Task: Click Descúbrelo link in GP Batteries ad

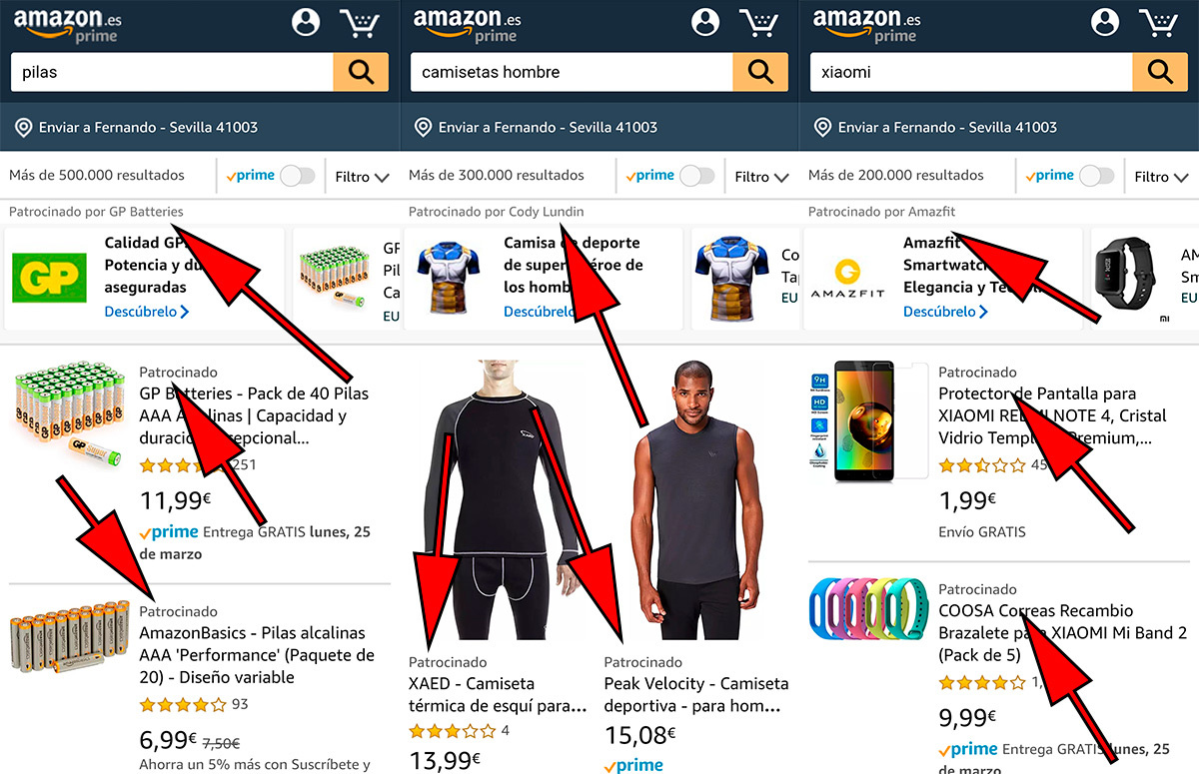Action: 147,312
